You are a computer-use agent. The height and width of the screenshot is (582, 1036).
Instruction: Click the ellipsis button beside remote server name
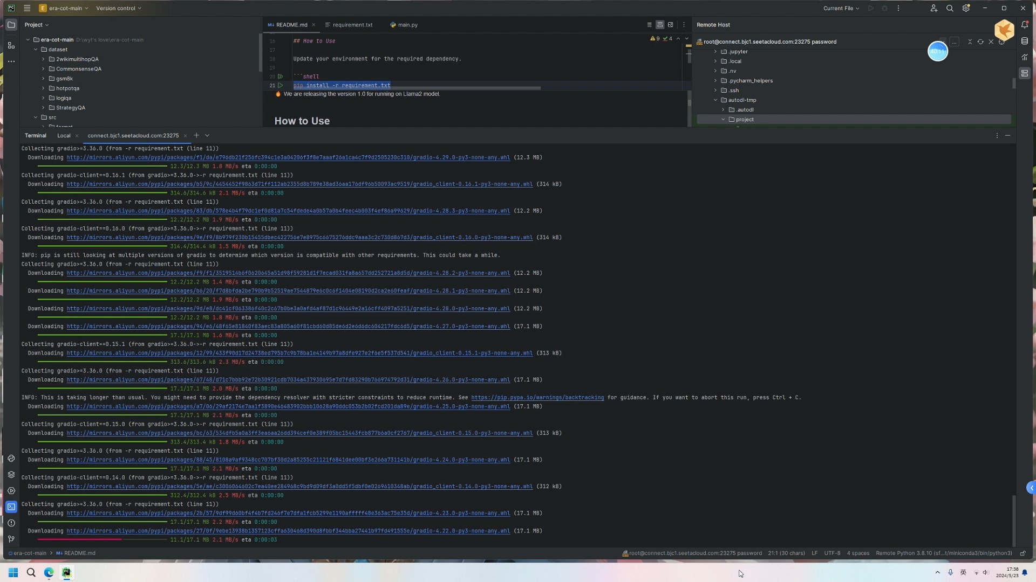pos(954,41)
